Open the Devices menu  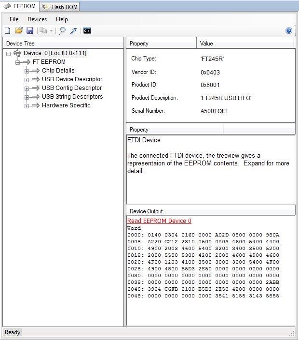point(37,19)
